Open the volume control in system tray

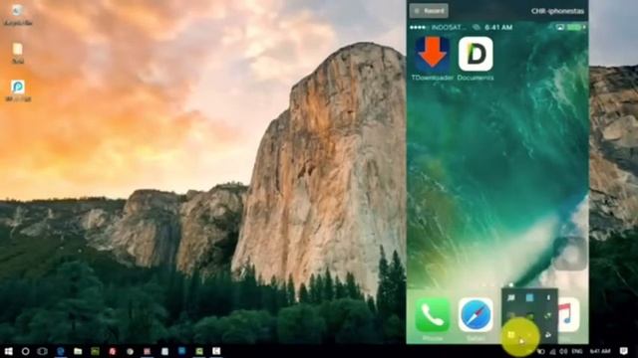563,351
